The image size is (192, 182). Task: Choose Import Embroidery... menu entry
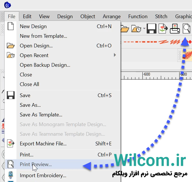point(63,175)
